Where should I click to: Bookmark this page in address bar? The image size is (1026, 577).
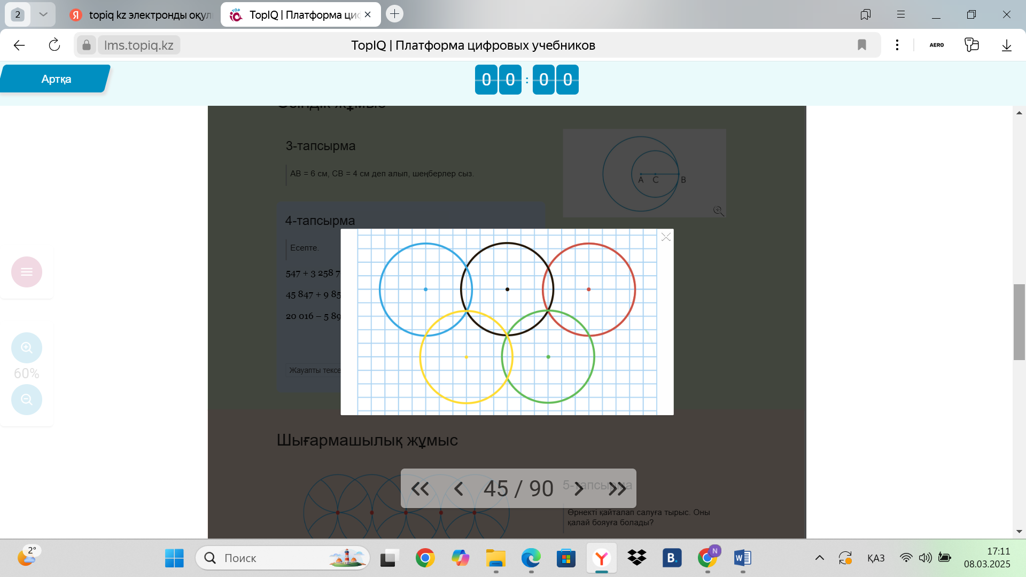tap(861, 45)
